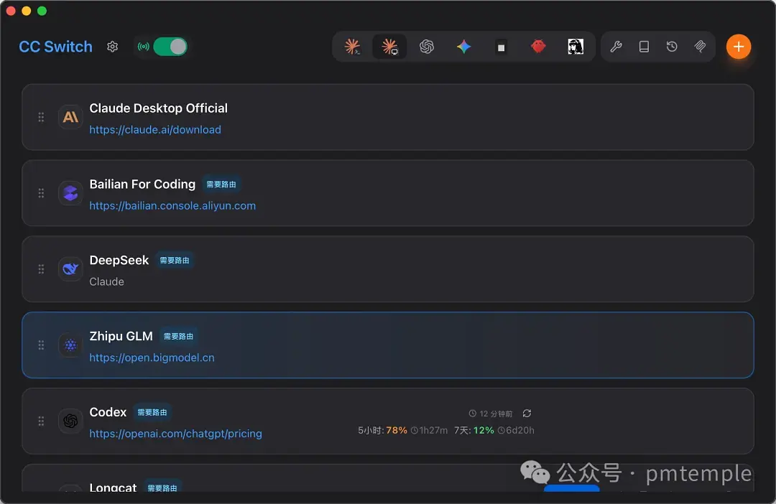Image resolution: width=776 pixels, height=504 pixels.
Task: Open the history clock icon
Action: pos(672,47)
